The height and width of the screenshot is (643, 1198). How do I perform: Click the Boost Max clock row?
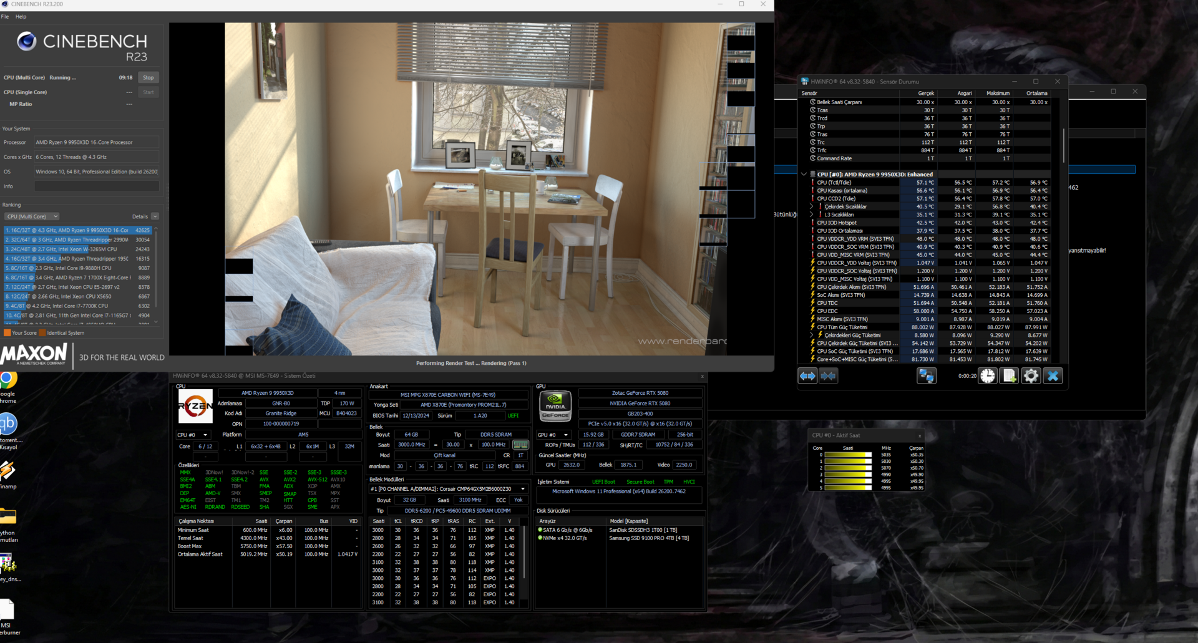coord(268,546)
